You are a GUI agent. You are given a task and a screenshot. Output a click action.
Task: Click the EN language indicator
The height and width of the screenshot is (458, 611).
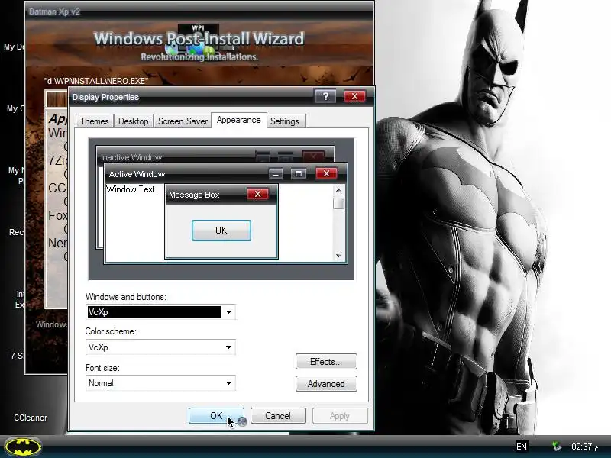coord(522,447)
